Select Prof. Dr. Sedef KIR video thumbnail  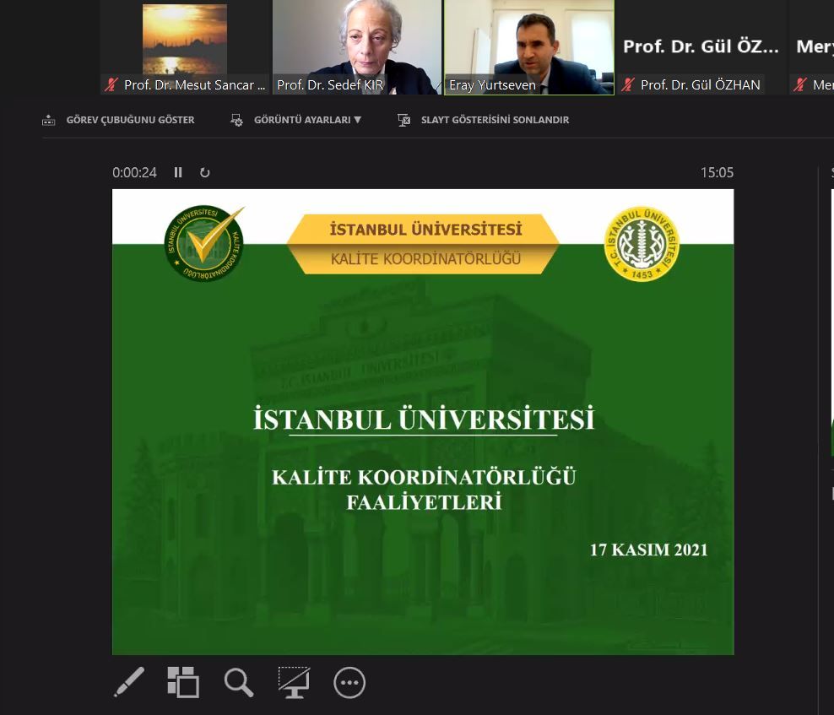pos(356,42)
